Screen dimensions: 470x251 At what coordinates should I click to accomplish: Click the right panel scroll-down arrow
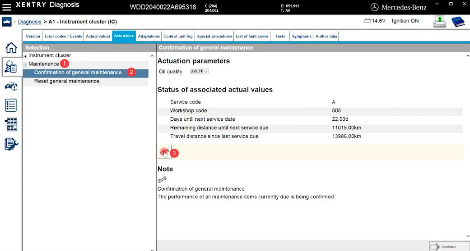click(468, 236)
